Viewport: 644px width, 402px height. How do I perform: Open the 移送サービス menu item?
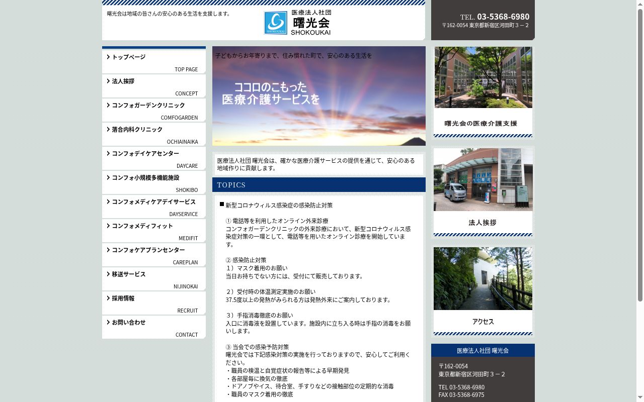point(154,279)
